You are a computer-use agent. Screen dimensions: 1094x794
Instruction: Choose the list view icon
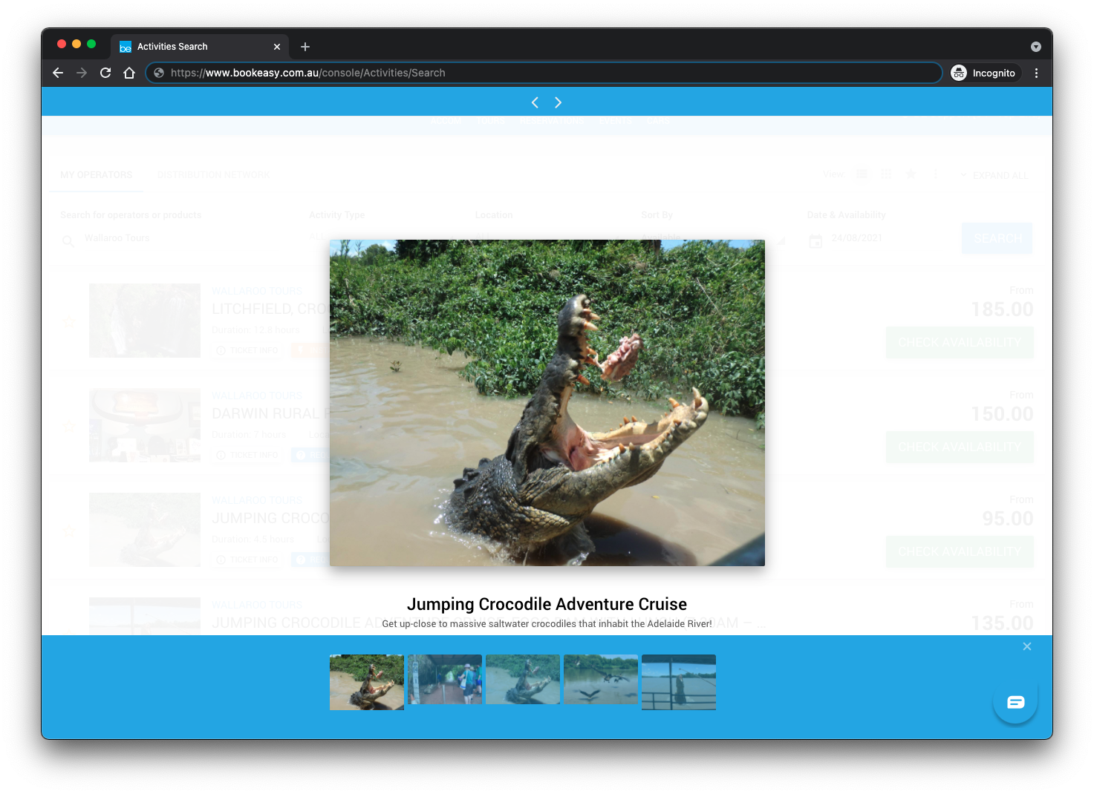coord(862,174)
